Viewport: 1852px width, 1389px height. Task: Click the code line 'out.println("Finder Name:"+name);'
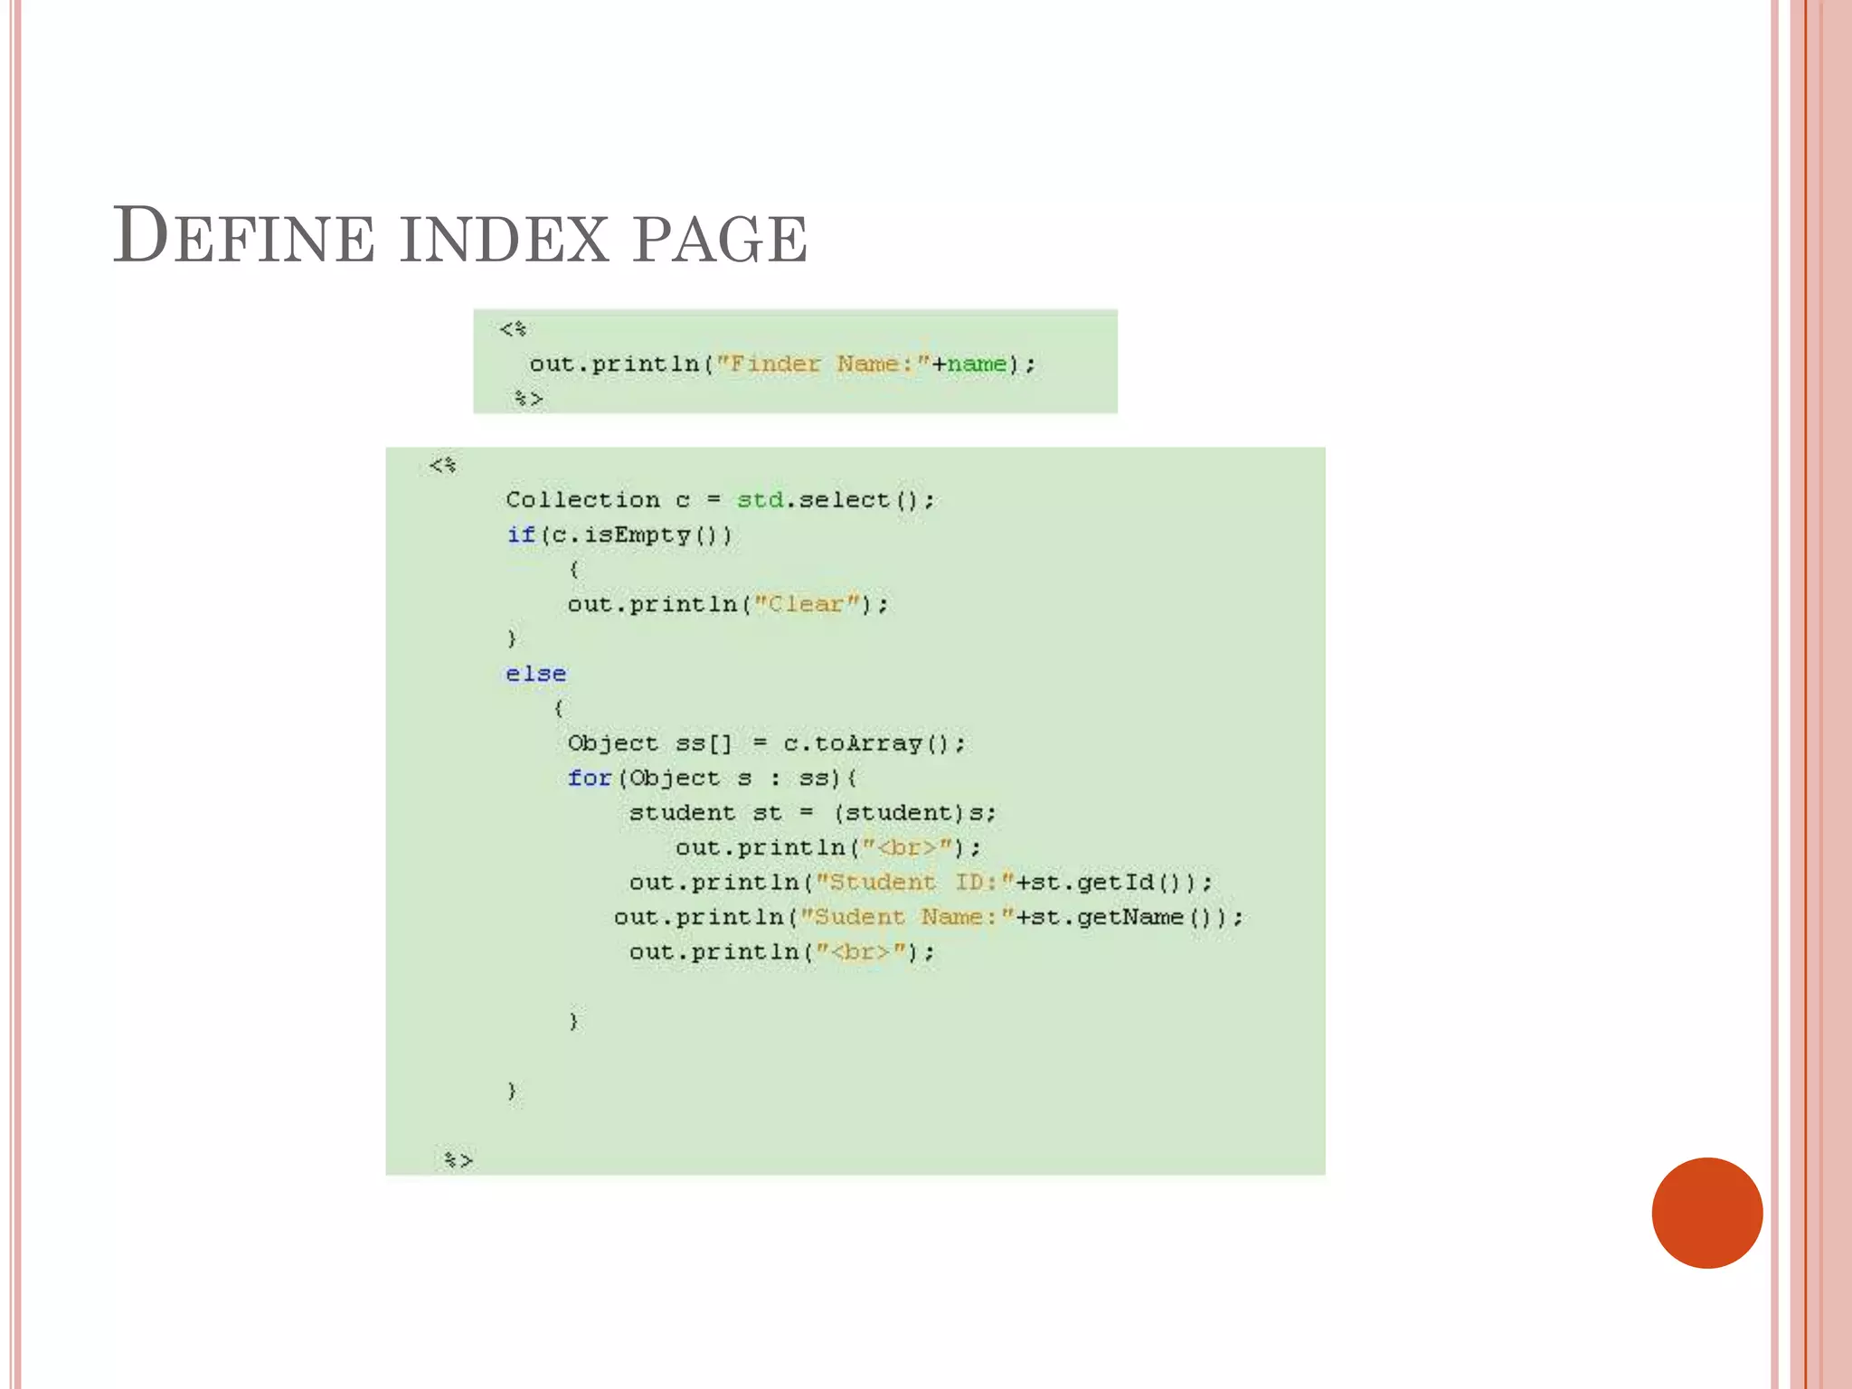[783, 364]
